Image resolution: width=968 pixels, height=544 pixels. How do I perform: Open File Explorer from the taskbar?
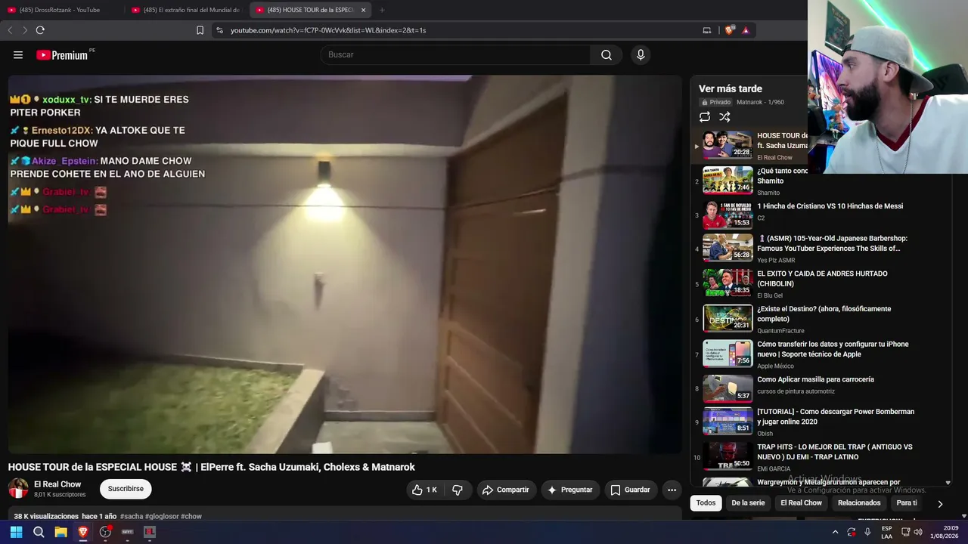tap(60, 532)
